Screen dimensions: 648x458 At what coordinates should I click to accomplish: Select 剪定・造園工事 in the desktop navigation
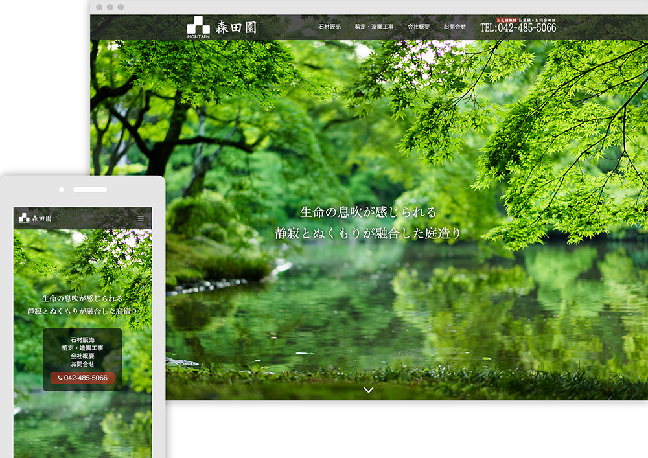point(374,27)
